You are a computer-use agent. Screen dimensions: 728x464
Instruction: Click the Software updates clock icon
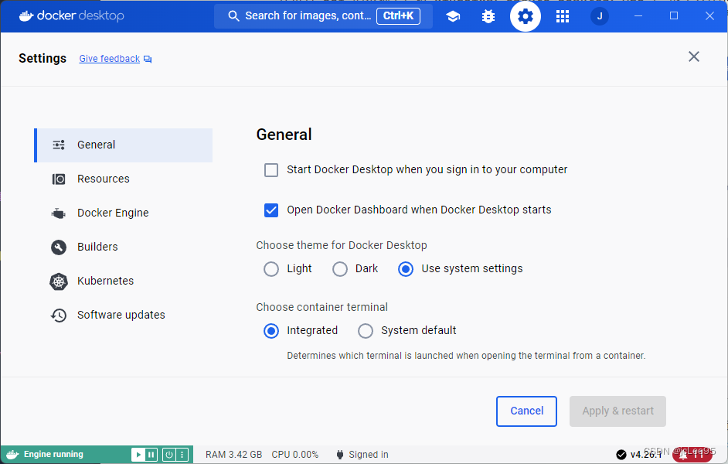coord(59,316)
